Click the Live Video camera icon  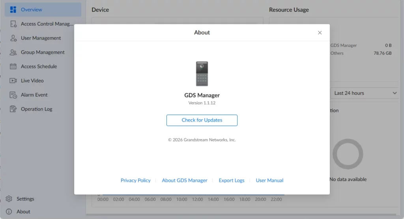(x=13, y=80)
